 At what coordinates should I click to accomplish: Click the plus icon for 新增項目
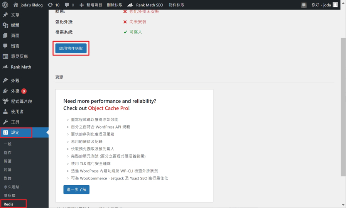(82, 5)
